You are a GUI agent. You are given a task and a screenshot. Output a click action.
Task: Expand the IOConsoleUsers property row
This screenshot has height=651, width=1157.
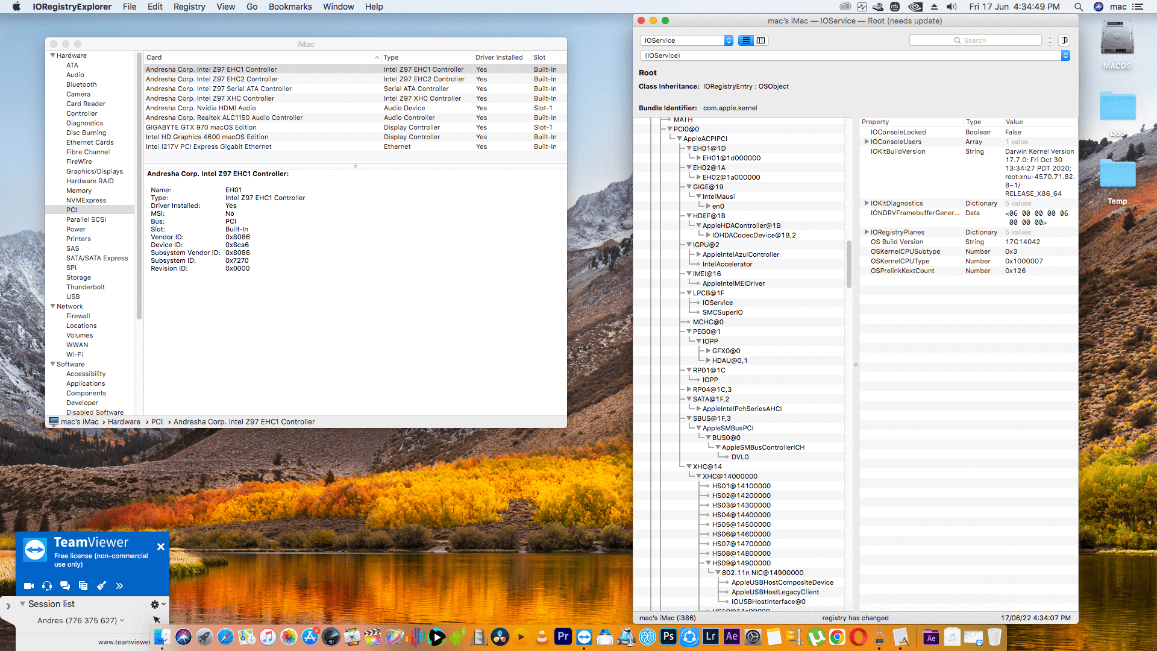coord(867,142)
